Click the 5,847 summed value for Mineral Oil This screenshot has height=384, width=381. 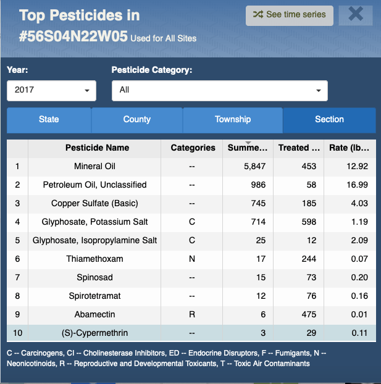pyautogui.click(x=254, y=167)
